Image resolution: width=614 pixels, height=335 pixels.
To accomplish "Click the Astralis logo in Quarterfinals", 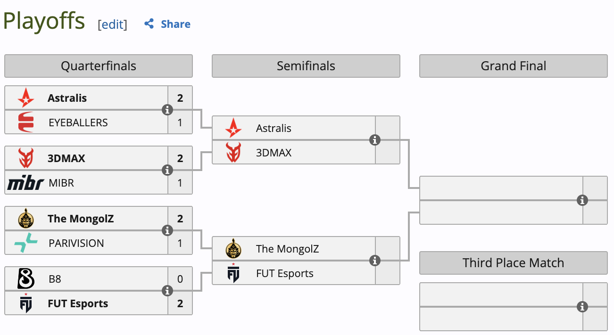I will (25, 98).
